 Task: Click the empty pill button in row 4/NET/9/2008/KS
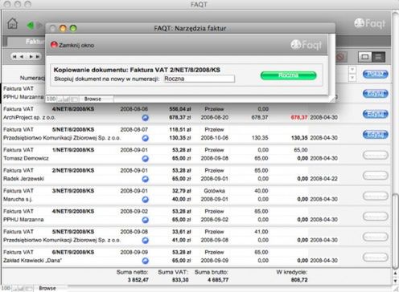(x=375, y=216)
